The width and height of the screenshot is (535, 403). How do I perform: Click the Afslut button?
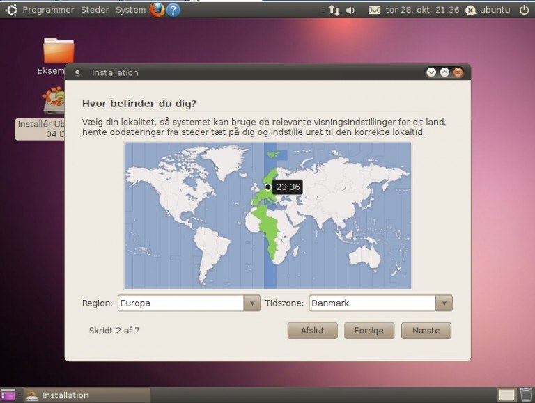[313, 331]
